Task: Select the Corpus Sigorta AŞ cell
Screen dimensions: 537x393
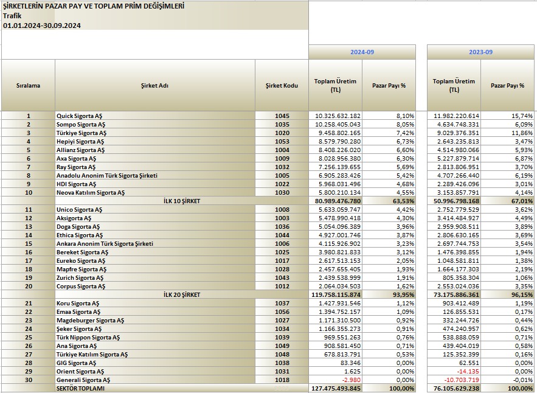Action: 155,286
